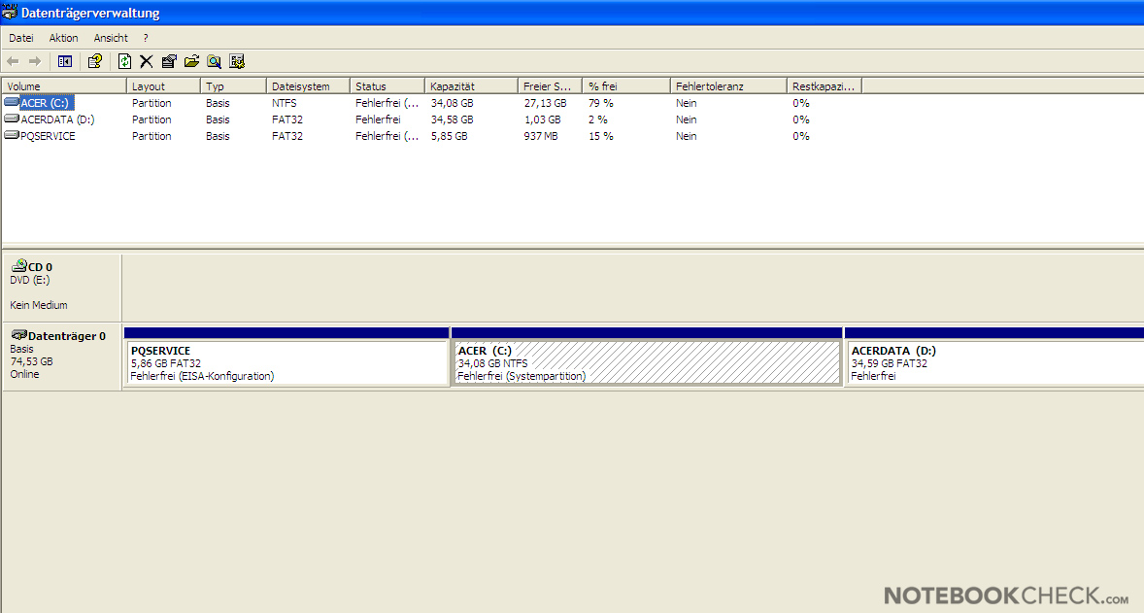The width and height of the screenshot is (1144, 613).
Task: Open the ? help menu
Action: 146,38
